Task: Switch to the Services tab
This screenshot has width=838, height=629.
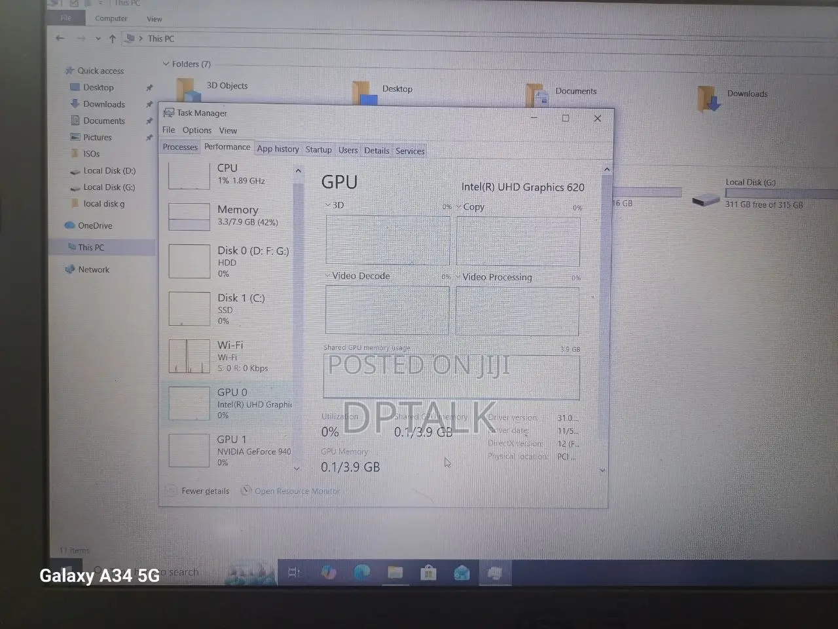Action: click(410, 151)
